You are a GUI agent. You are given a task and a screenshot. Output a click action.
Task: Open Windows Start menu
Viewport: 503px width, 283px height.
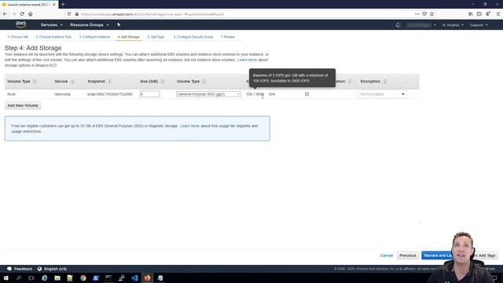(6, 277)
